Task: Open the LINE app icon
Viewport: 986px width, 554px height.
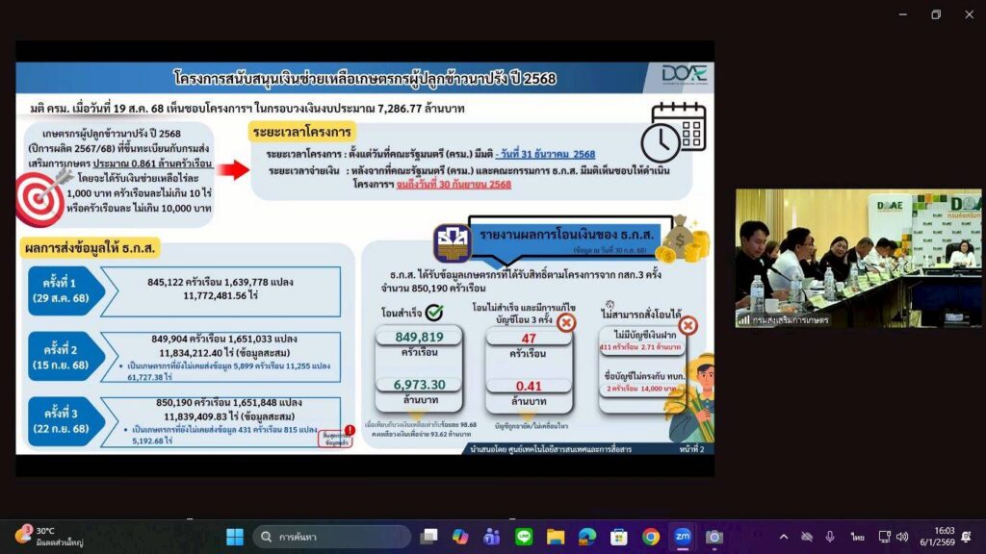Action: 524,536
